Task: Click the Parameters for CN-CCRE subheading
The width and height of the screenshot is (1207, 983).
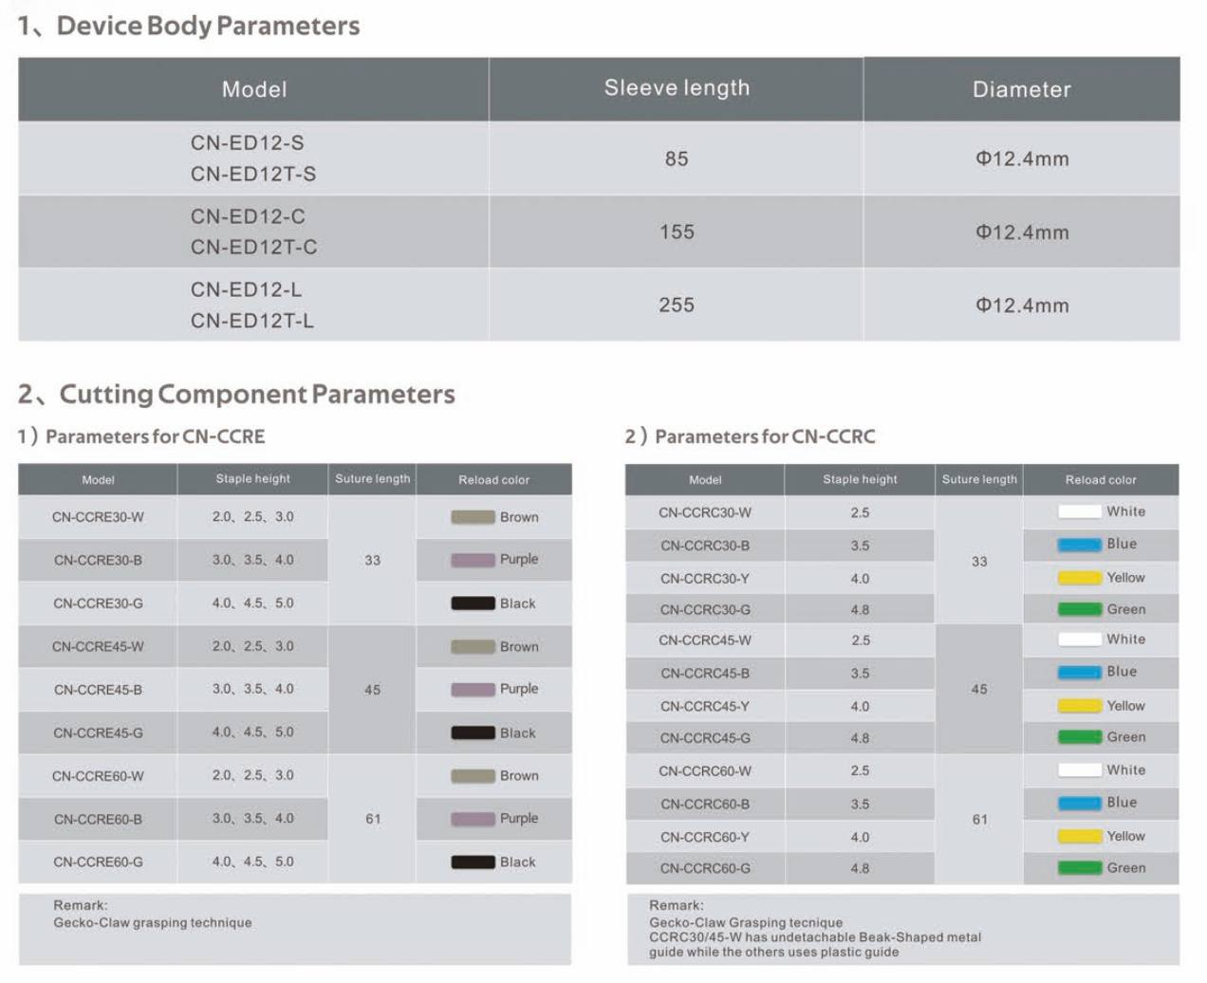Action: pos(155,436)
